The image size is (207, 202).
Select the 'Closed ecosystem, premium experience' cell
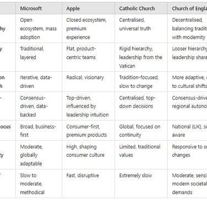click(x=88, y=29)
